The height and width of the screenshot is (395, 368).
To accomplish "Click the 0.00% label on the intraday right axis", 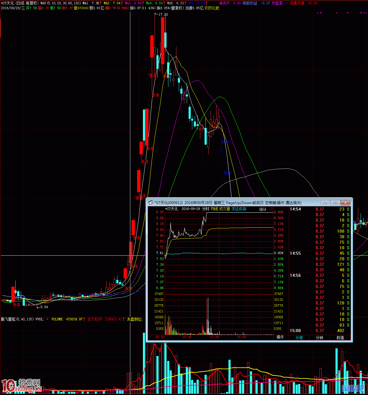I will click(x=279, y=253).
